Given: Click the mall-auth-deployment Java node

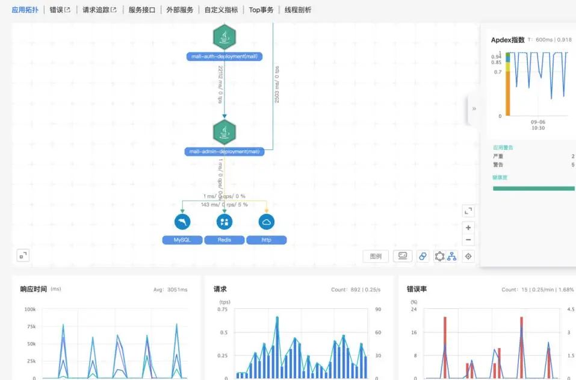Looking at the screenshot, I should pos(225,37).
